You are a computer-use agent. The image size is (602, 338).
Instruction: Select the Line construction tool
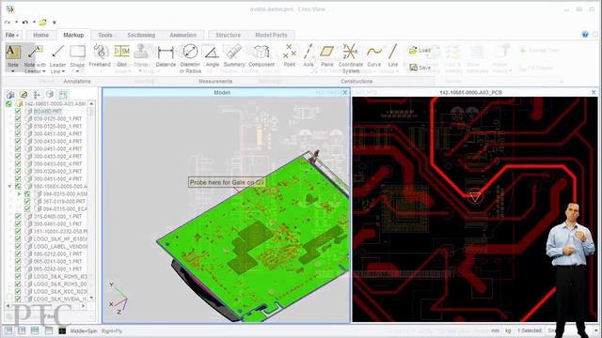click(x=393, y=55)
